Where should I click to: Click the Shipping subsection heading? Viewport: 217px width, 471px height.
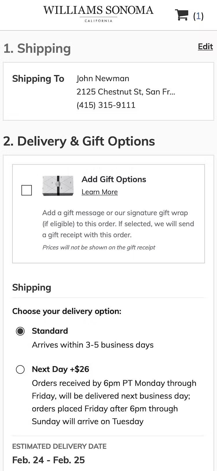click(32, 287)
